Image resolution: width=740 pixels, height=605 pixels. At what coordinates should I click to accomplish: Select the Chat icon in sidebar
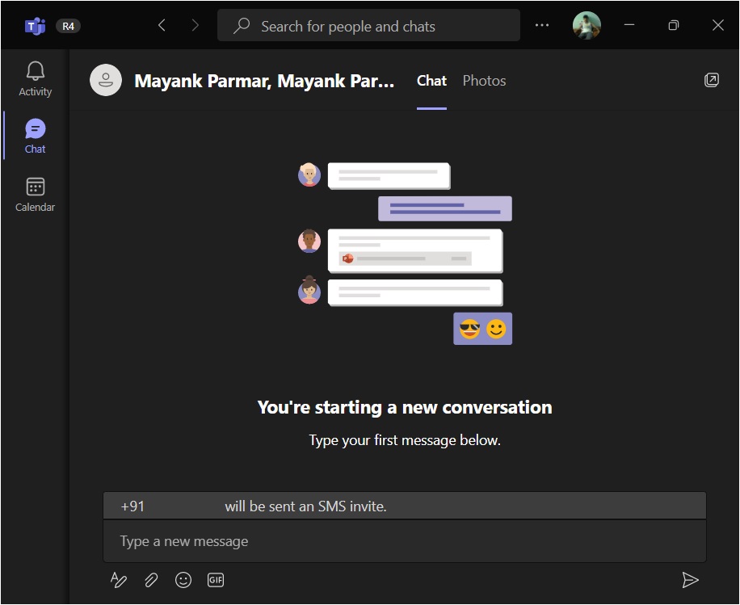35,136
